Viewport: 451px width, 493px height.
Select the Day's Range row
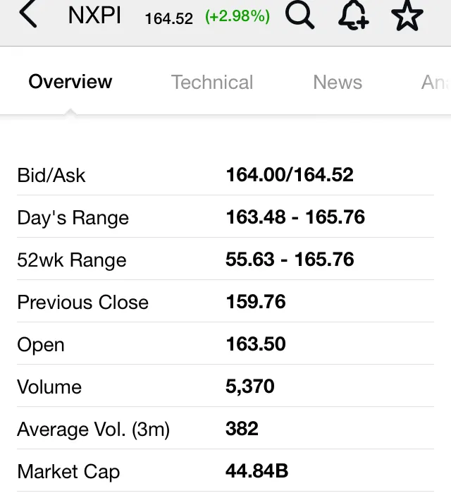click(225, 217)
